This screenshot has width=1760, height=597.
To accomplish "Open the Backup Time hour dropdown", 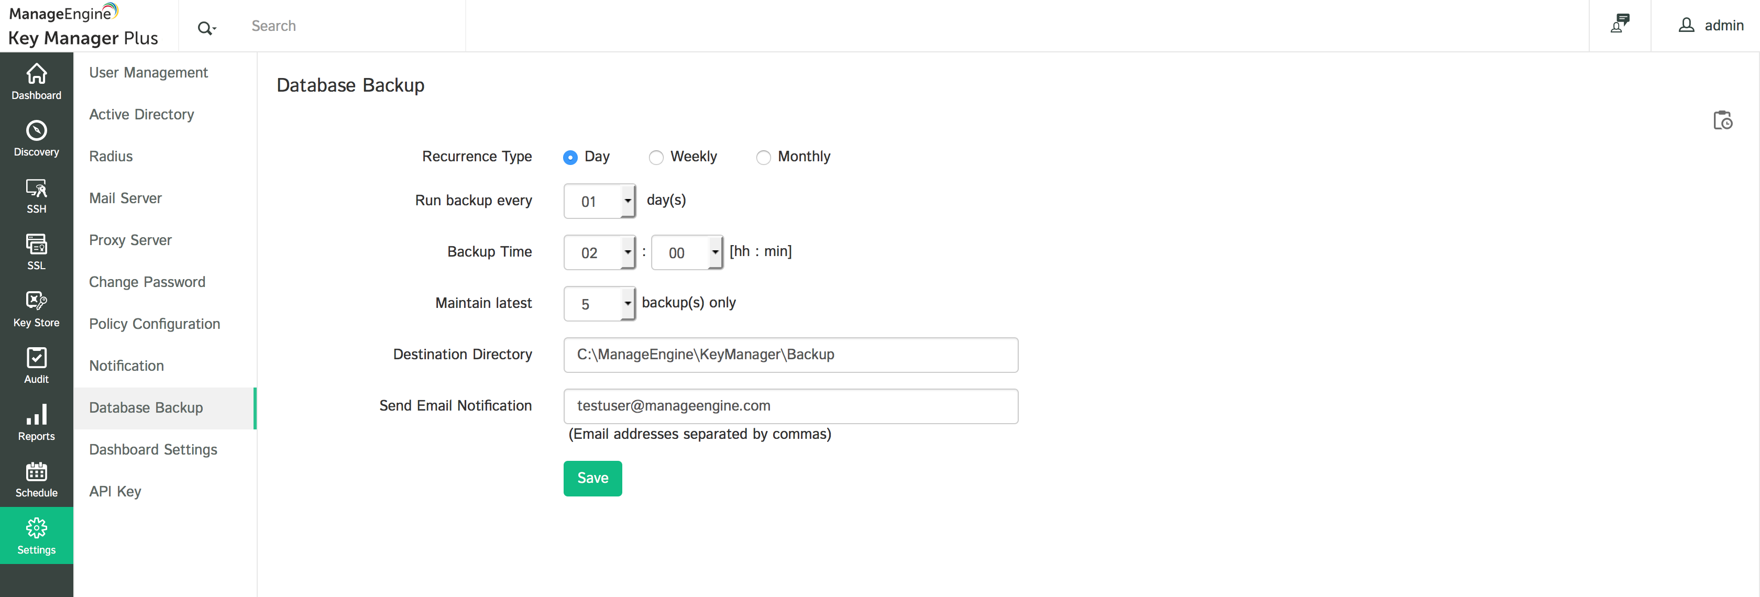I will pyautogui.click(x=599, y=252).
